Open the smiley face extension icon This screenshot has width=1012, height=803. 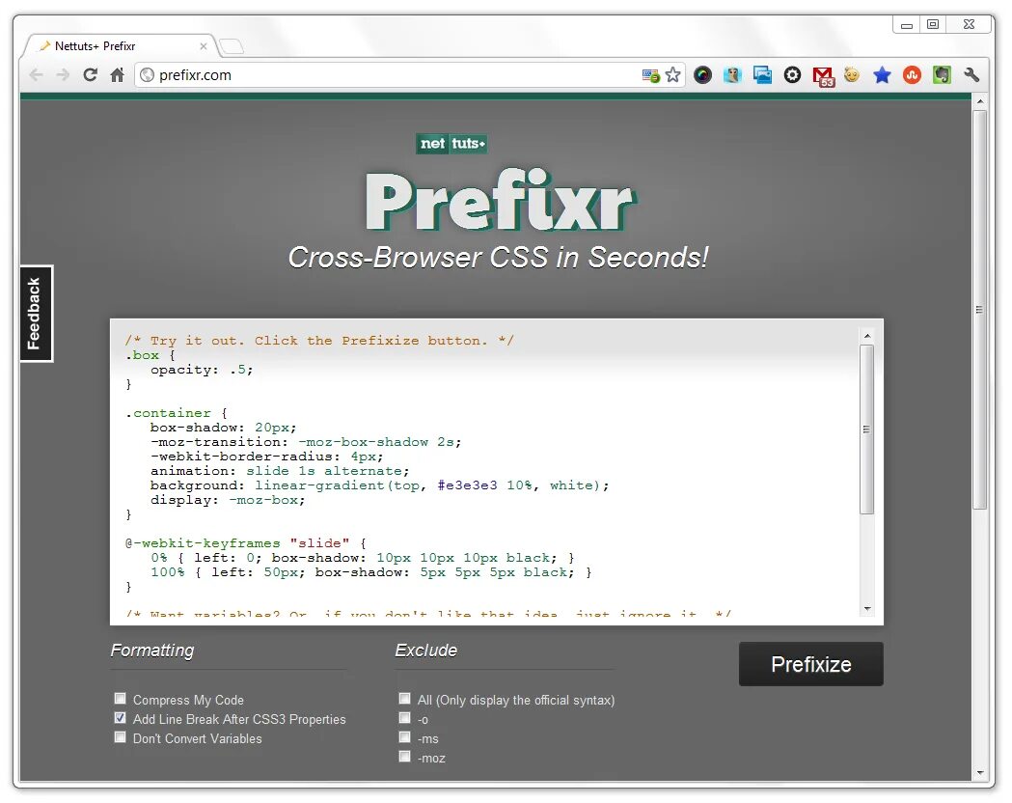(x=852, y=75)
